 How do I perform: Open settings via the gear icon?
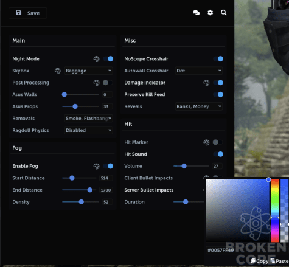tap(211, 13)
